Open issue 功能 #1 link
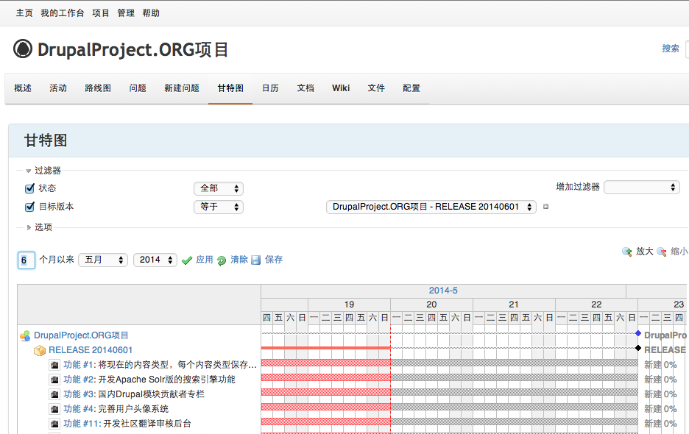Viewport: 689px width, 434px height. point(79,365)
